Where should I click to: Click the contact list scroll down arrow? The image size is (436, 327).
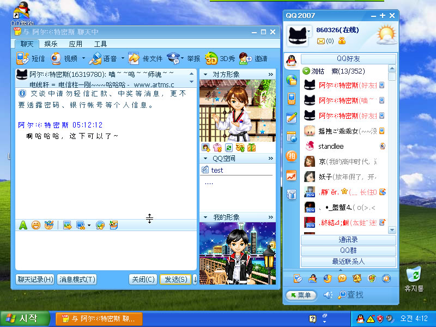coord(392,230)
